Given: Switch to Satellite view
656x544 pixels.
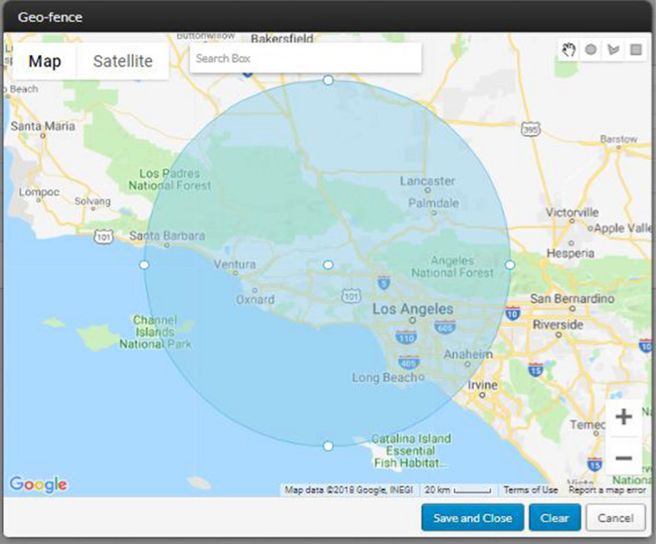Looking at the screenshot, I should 123,62.
